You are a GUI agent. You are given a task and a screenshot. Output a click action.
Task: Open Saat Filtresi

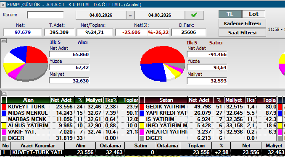[242, 33]
